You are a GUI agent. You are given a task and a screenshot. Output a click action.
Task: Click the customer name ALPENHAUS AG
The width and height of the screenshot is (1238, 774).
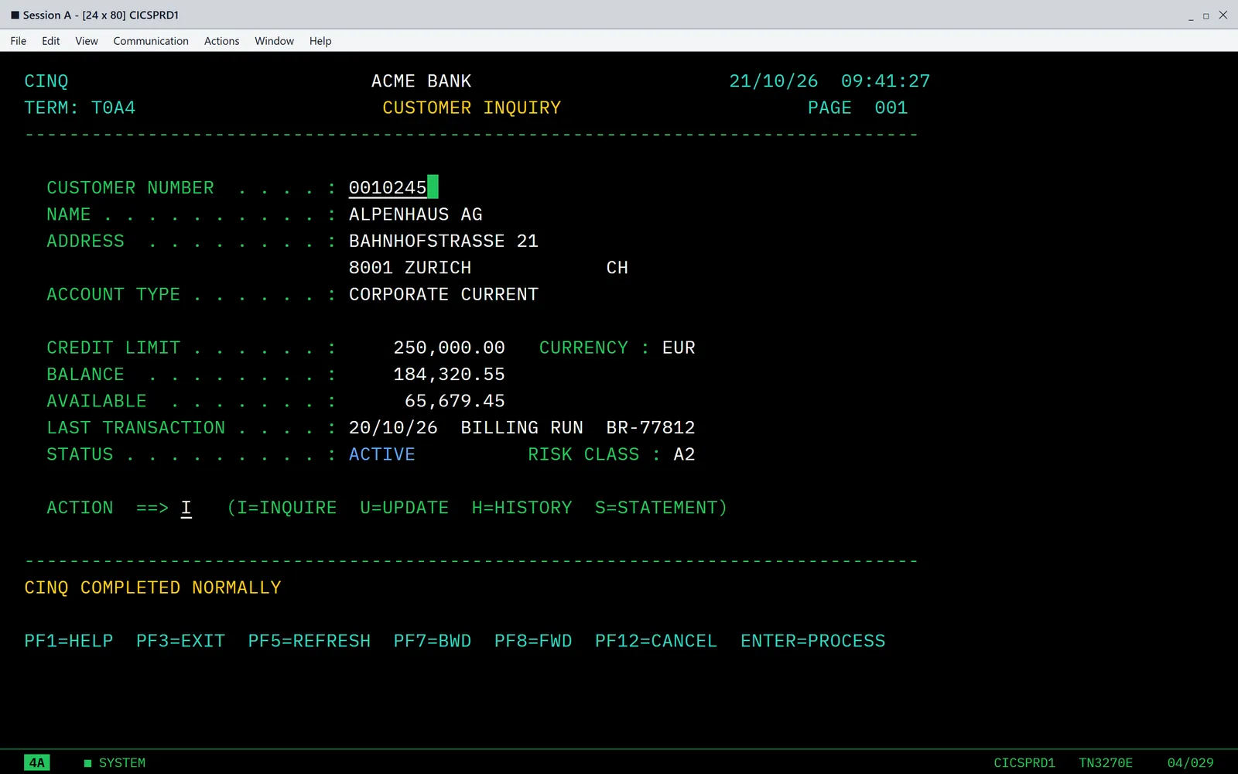tap(416, 214)
